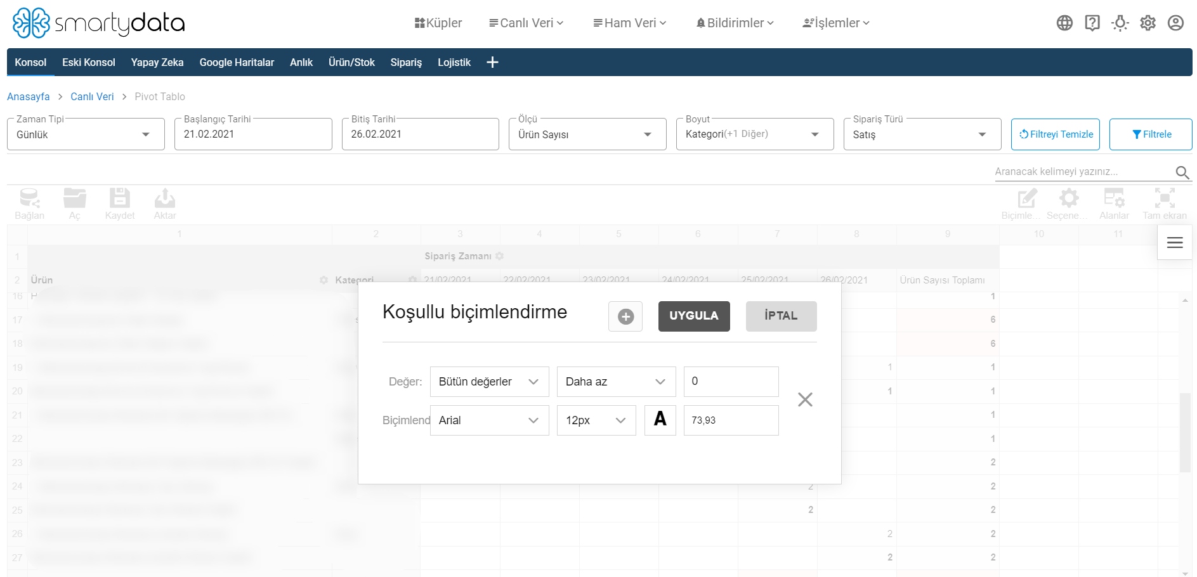This screenshot has height=577, width=1197.
Task: Click the Kaydet save icon
Action: click(120, 204)
